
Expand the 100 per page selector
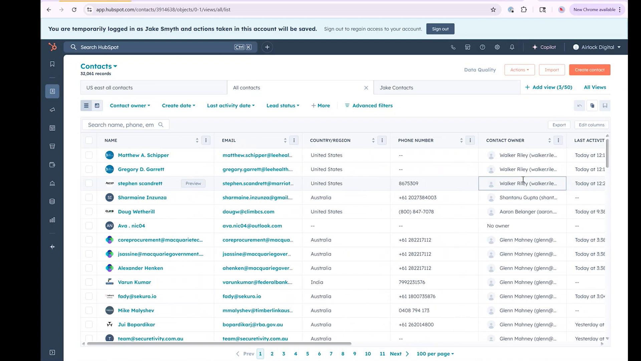point(435,353)
